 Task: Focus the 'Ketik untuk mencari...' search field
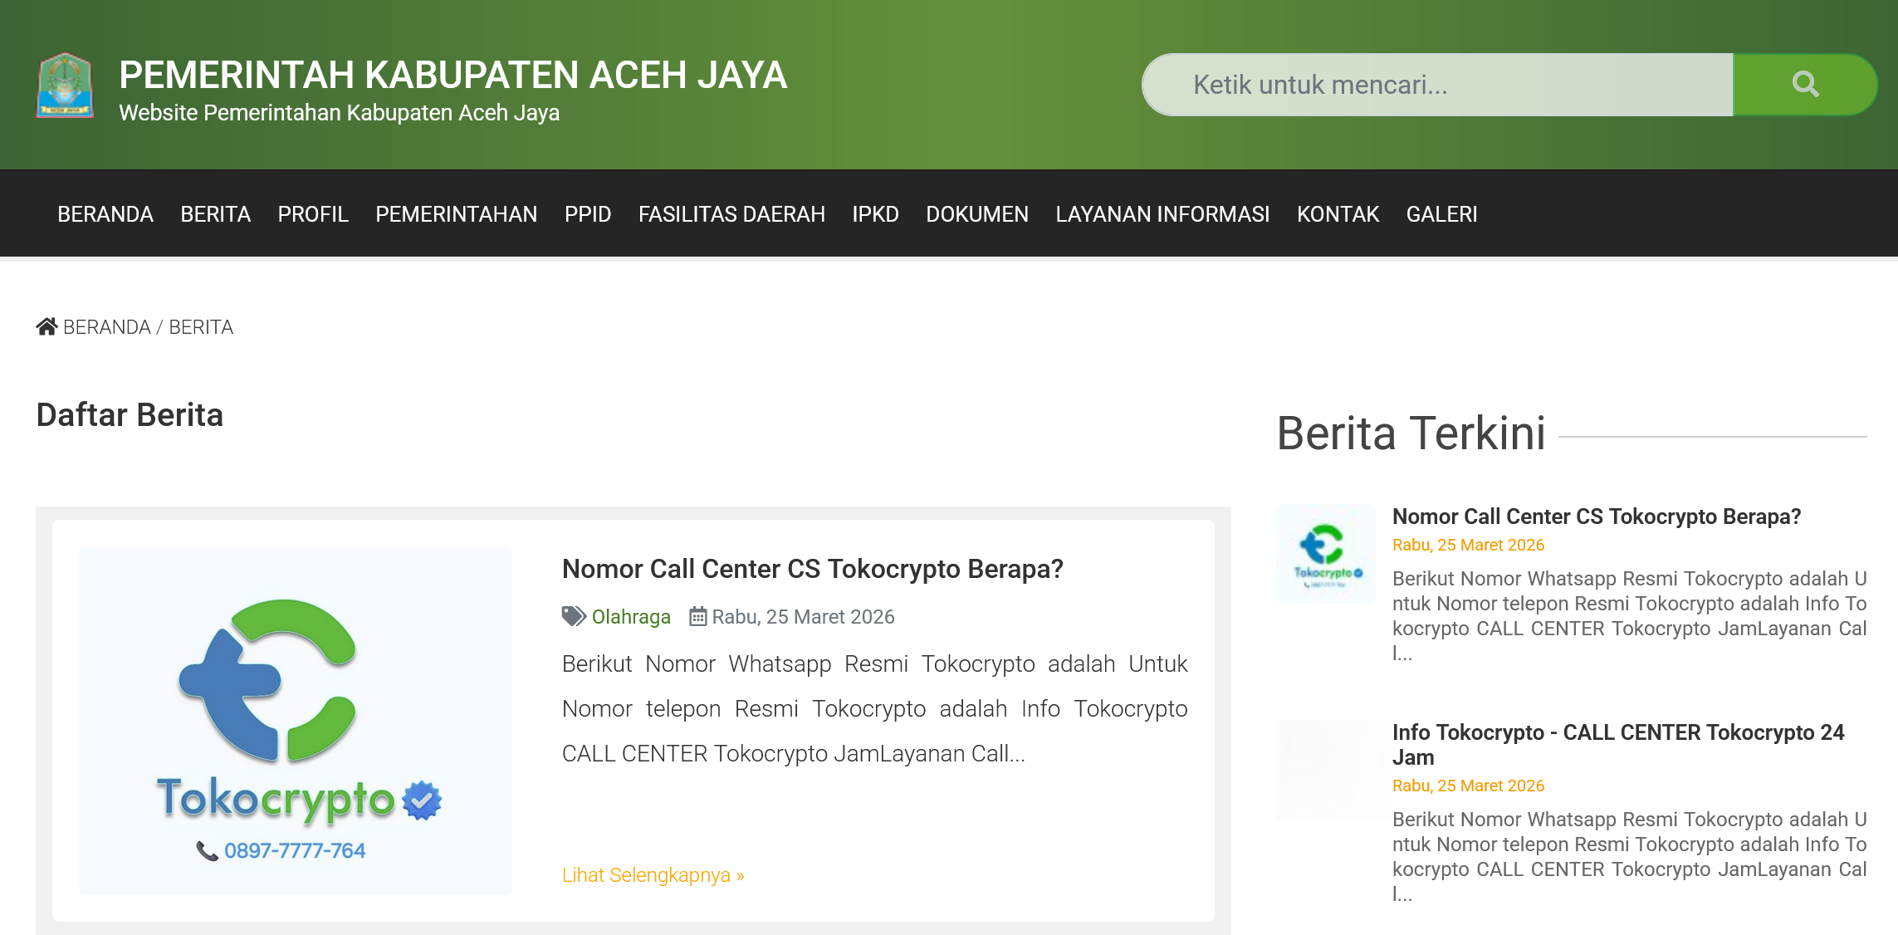1436,85
